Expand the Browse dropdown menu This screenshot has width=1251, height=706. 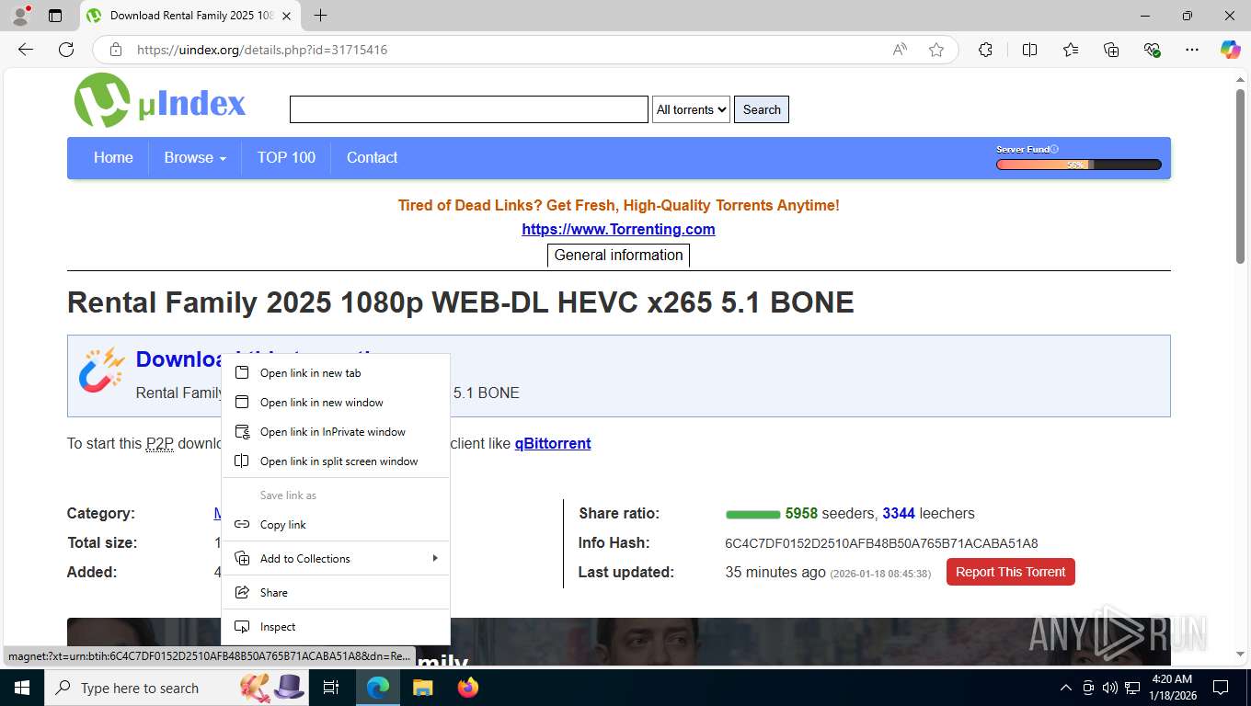(195, 157)
